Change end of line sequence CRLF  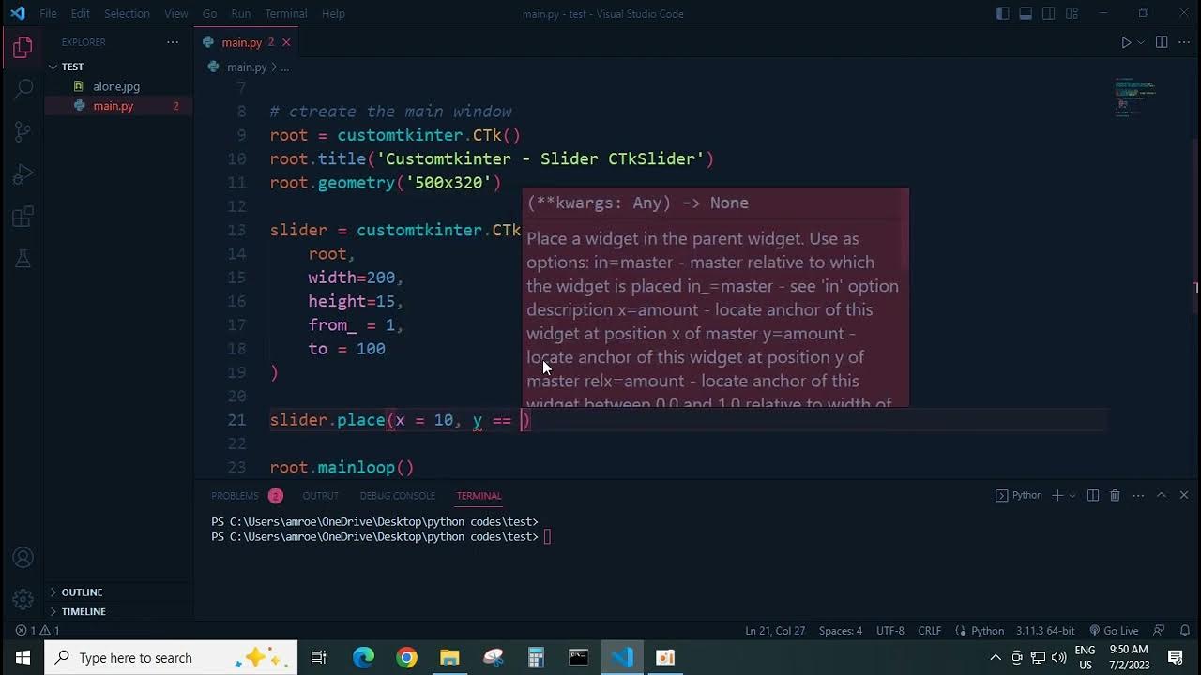coord(930,631)
